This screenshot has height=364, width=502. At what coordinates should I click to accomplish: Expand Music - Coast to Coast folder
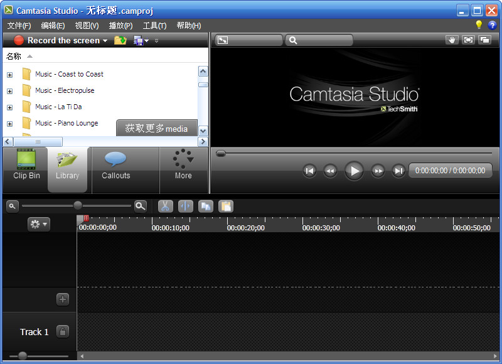point(10,75)
